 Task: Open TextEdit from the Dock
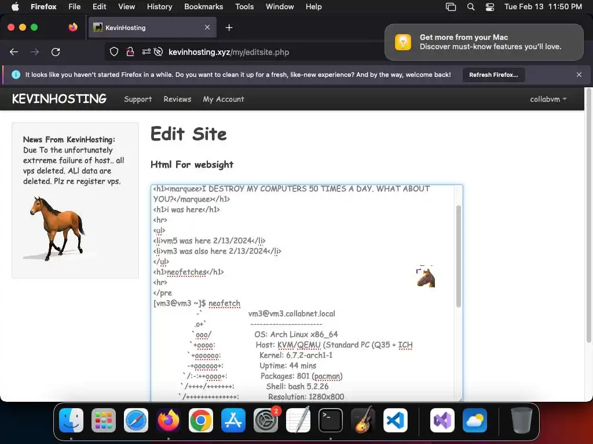(298, 420)
